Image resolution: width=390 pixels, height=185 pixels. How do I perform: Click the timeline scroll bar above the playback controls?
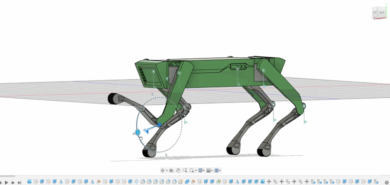click(7, 177)
